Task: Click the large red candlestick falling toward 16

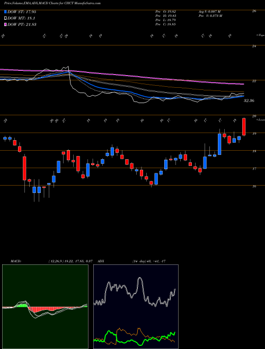Action: [24, 168]
